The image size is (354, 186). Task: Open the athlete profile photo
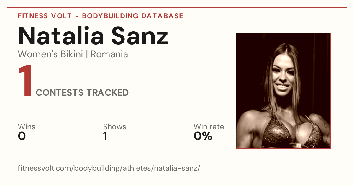pos(283,91)
